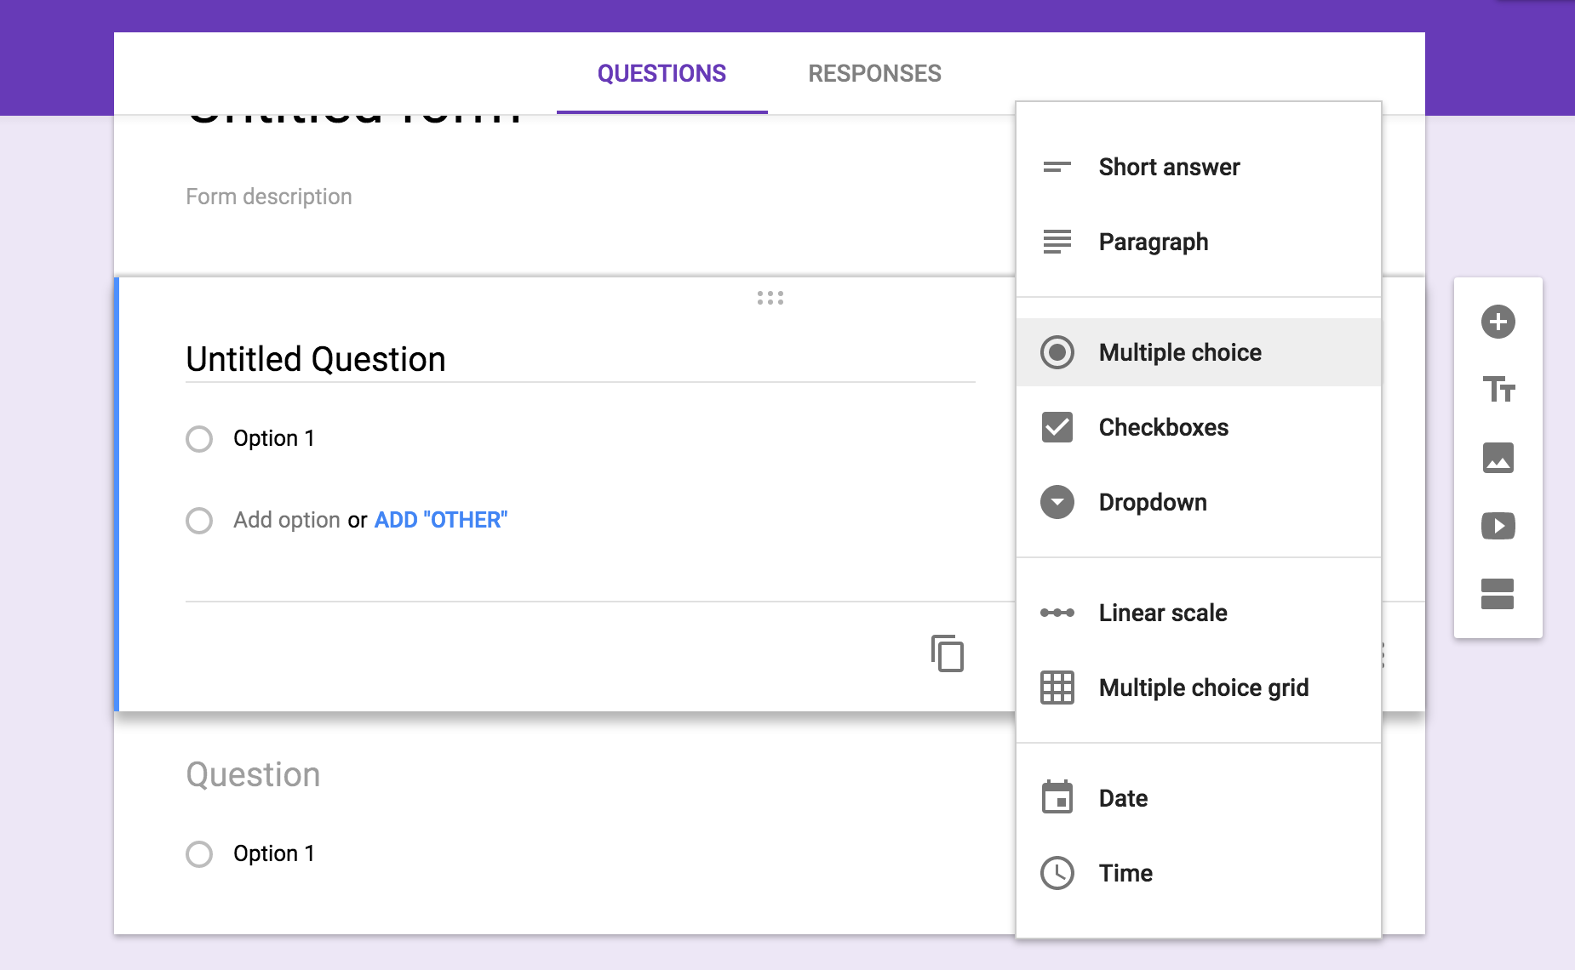Switch to the Responses tab
The height and width of the screenshot is (970, 1575).
(x=874, y=73)
